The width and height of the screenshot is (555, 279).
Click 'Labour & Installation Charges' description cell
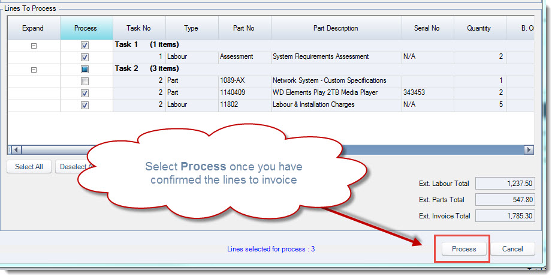click(336, 104)
